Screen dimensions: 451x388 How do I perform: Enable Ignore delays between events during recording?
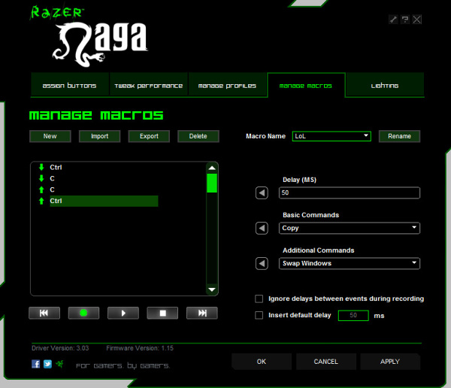pyautogui.click(x=259, y=299)
